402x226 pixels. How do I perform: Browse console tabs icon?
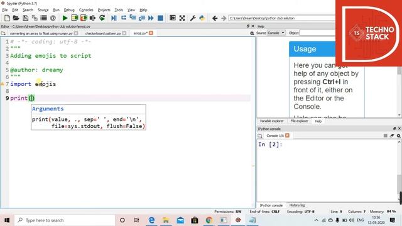click(x=260, y=136)
